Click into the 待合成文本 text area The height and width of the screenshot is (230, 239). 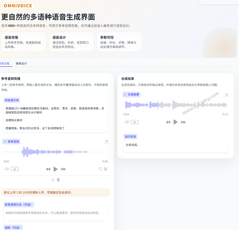coord(56,118)
